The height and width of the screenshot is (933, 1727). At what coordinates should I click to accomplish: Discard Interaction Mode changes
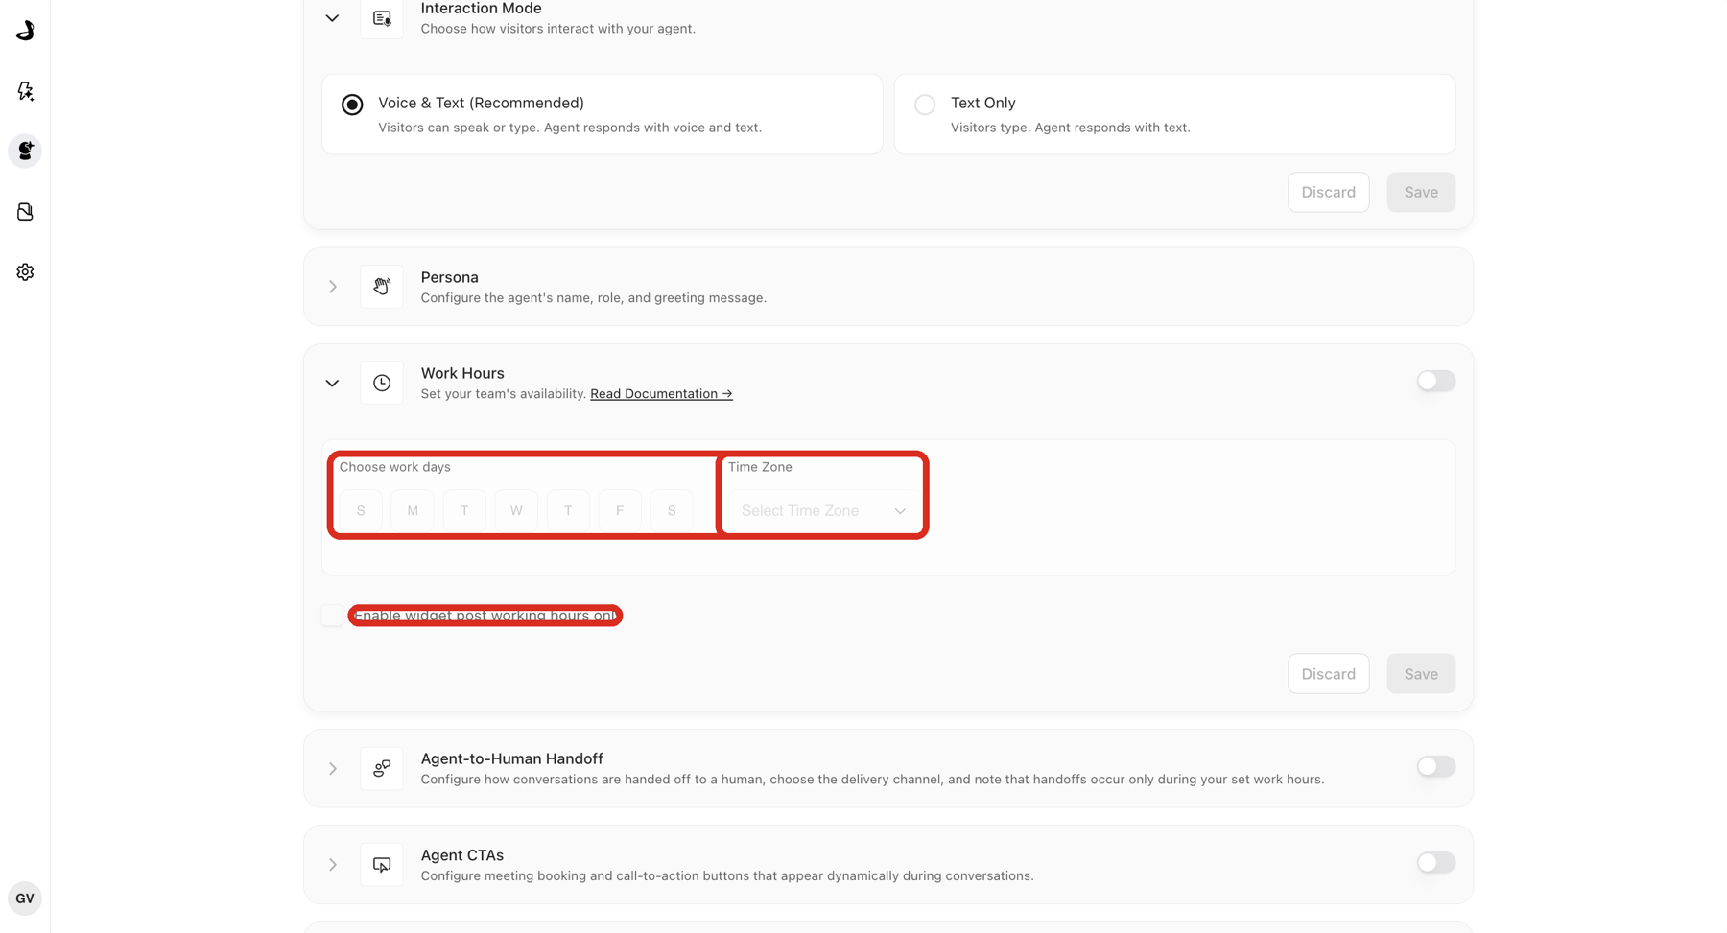pos(1328,192)
